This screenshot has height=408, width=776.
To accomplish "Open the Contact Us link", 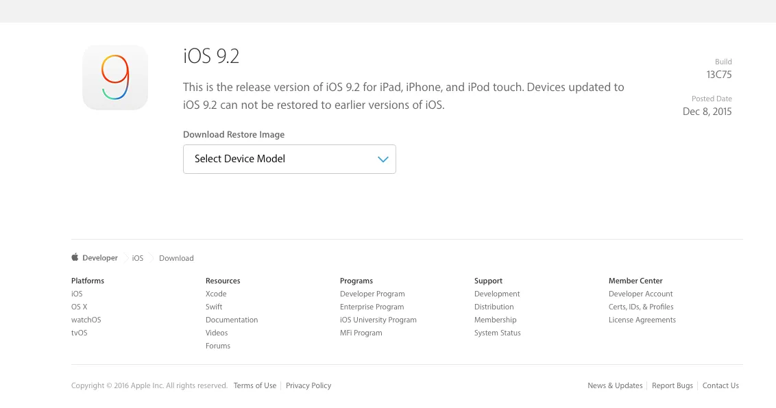I will coord(720,385).
